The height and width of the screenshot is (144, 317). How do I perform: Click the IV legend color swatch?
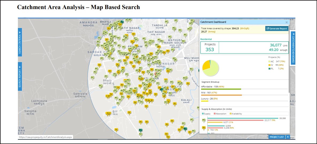(269, 65)
